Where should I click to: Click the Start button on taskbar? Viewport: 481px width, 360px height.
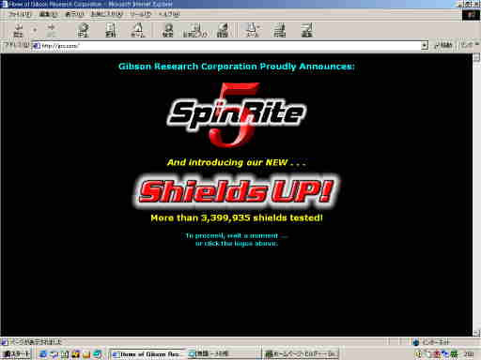[x=17, y=353]
